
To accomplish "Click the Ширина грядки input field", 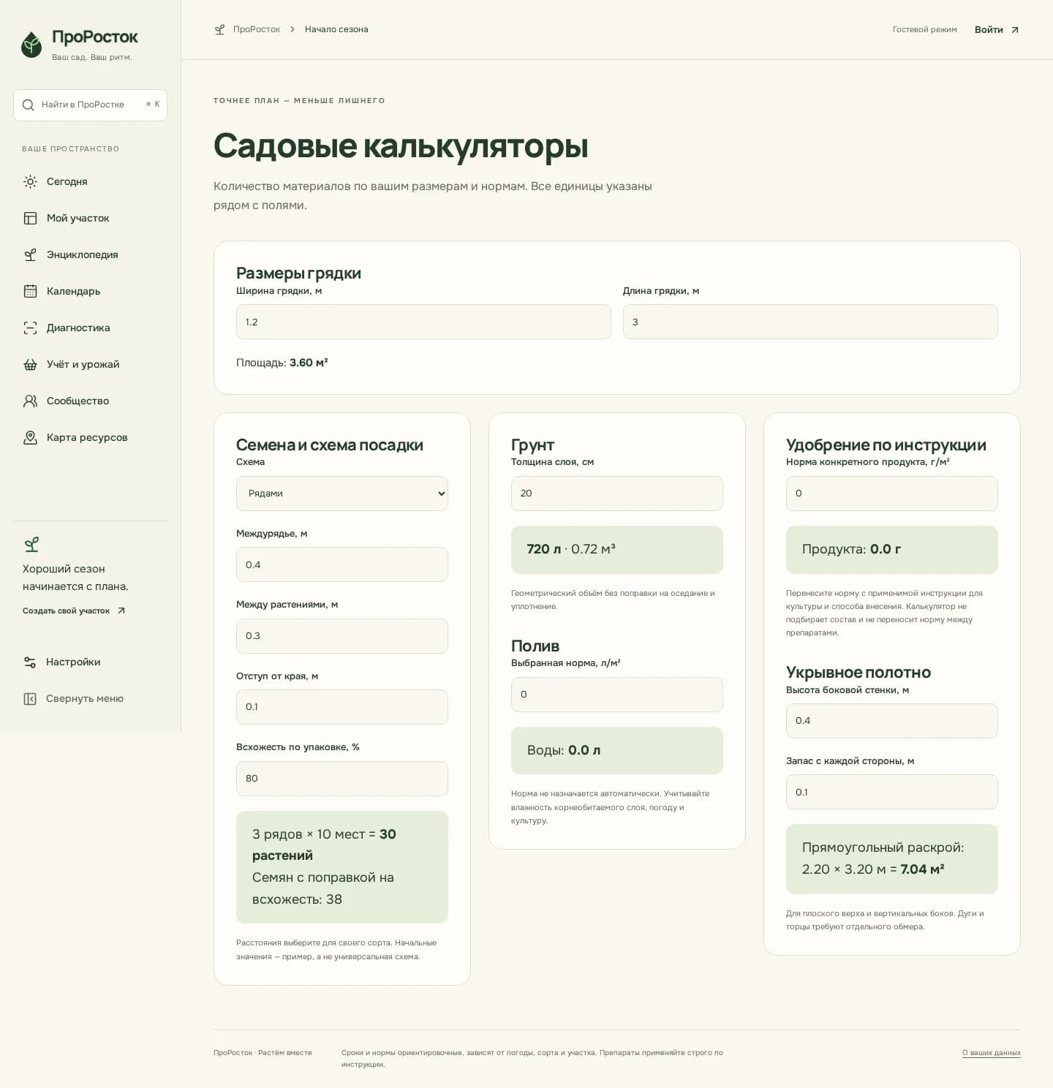I will [423, 322].
